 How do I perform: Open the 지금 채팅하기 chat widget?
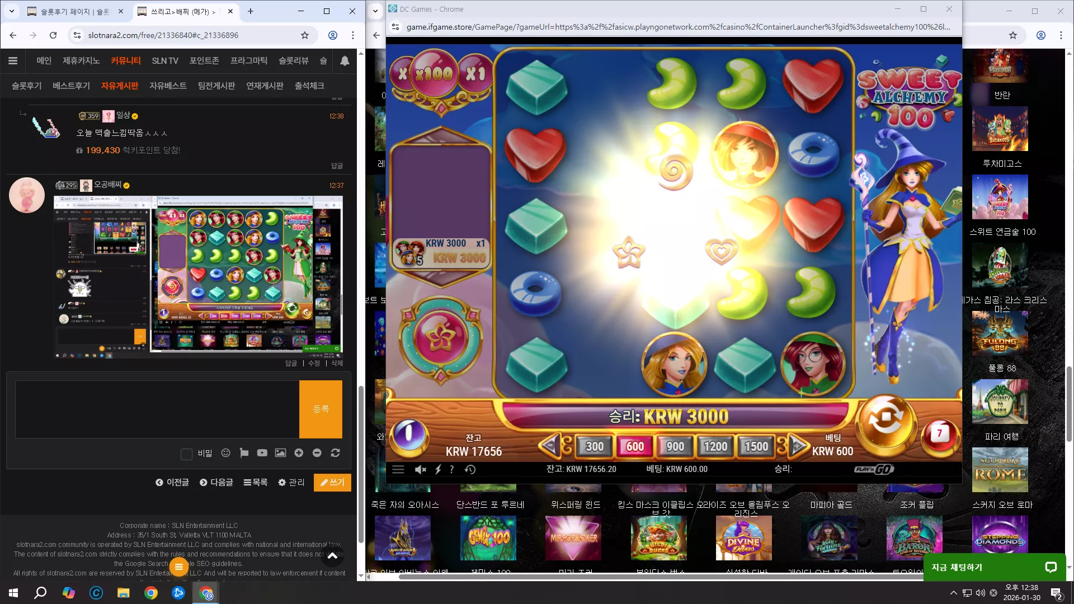[995, 567]
